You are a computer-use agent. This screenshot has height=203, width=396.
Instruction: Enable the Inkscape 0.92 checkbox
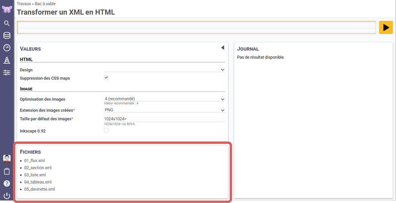[106, 130]
